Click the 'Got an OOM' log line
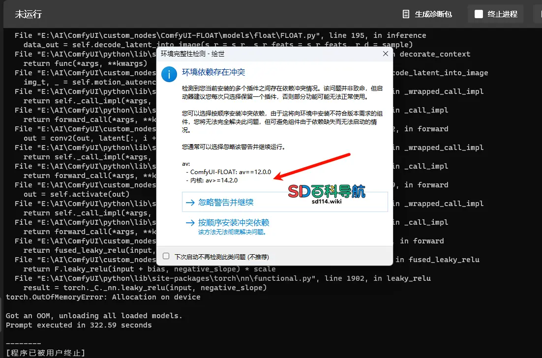Screen dimensions: 542x358 point(93,316)
